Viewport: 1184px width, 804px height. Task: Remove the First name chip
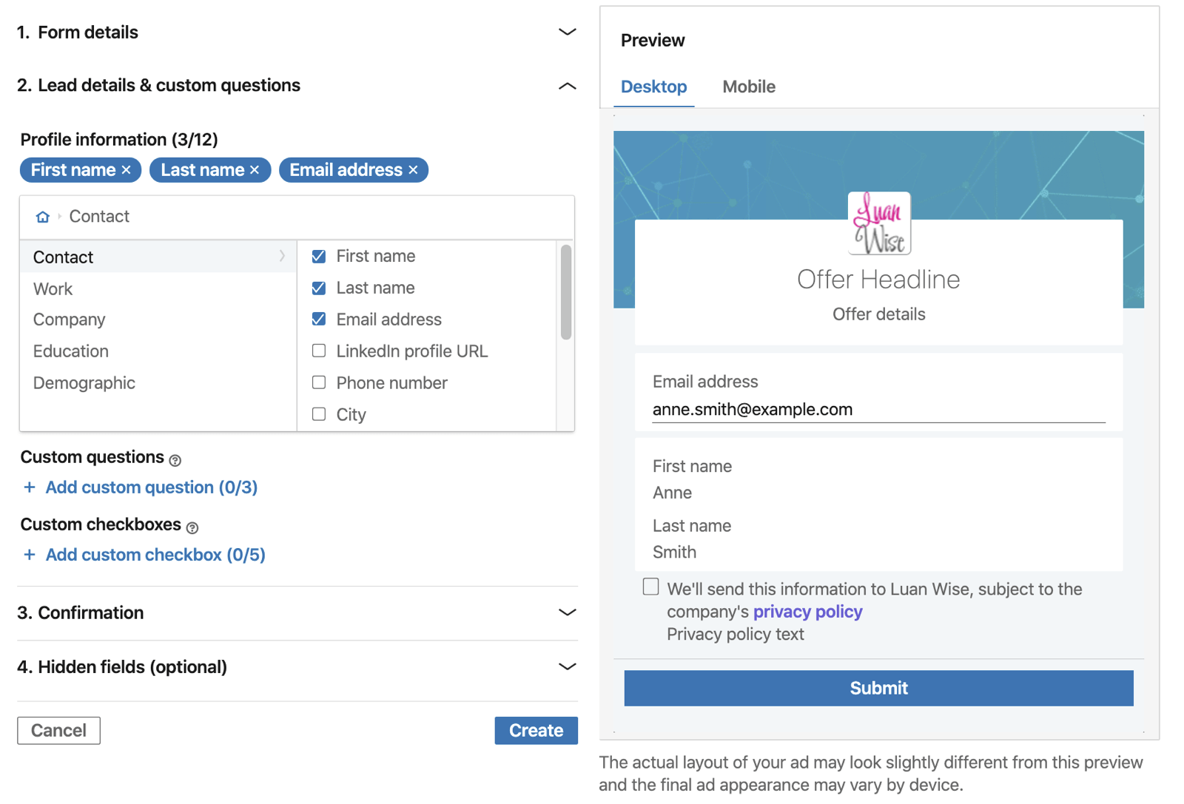127,170
